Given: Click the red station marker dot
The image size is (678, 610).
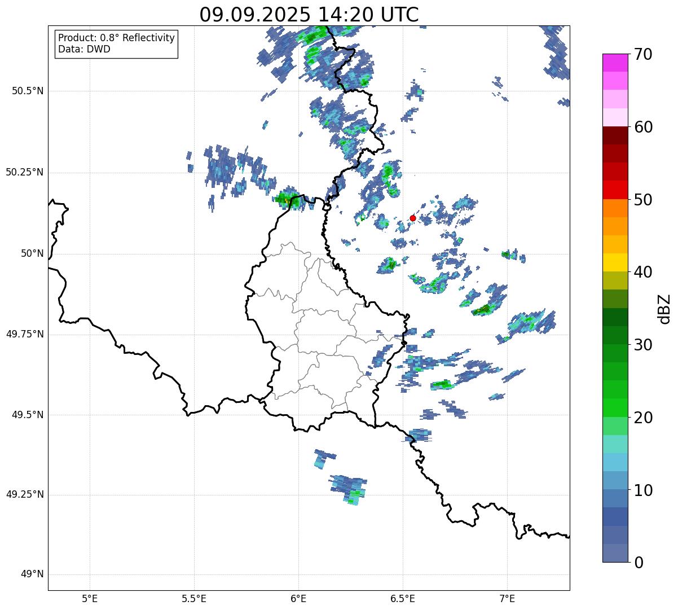Looking at the screenshot, I should coord(413,218).
